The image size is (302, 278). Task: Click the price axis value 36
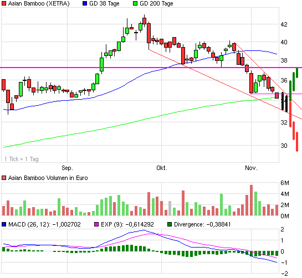(x=284, y=80)
